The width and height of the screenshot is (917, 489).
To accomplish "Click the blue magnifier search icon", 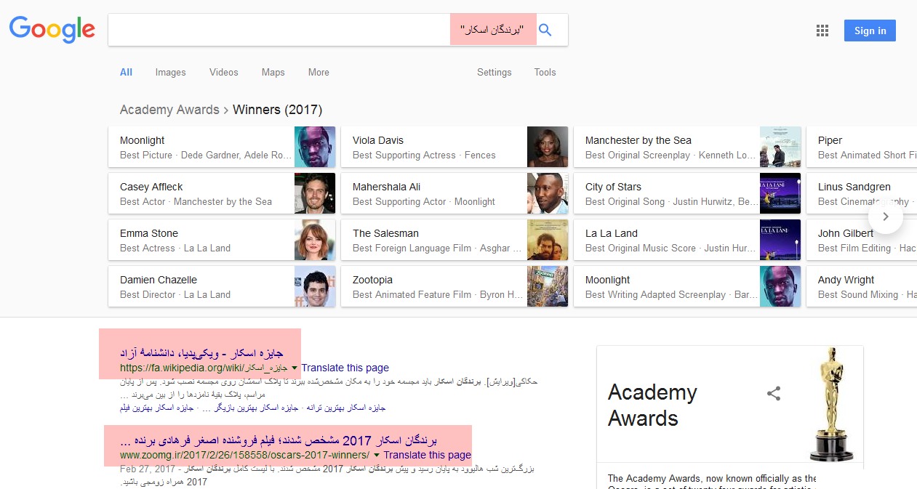I will [x=545, y=30].
